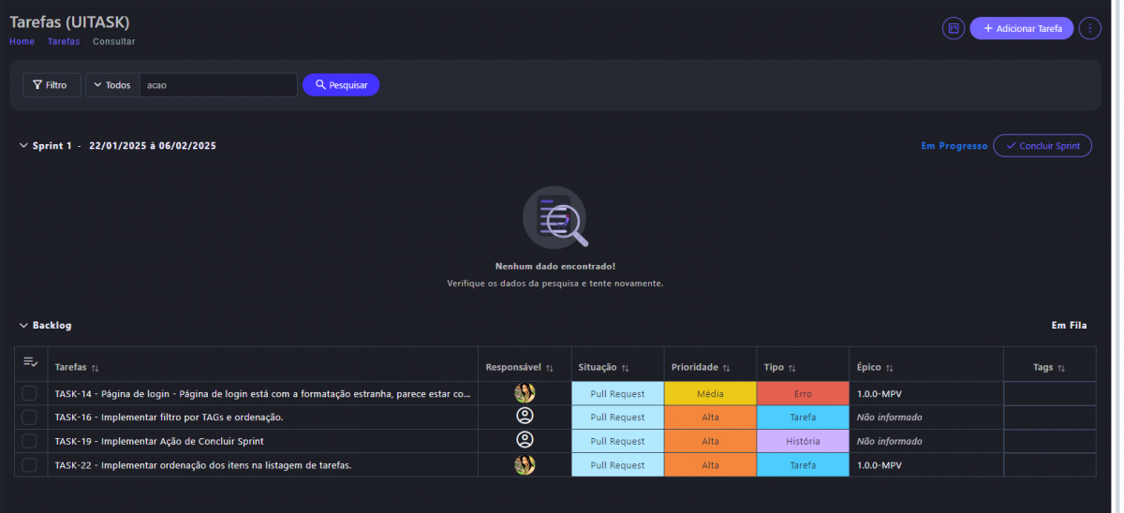Click the board view icon beside Adicionar Tarefa

coord(953,29)
